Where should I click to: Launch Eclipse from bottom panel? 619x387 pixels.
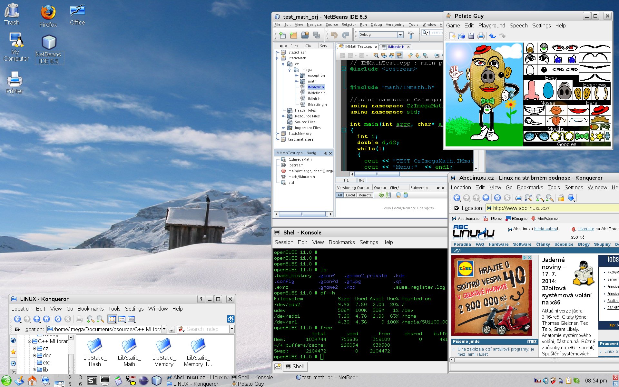pos(143,381)
